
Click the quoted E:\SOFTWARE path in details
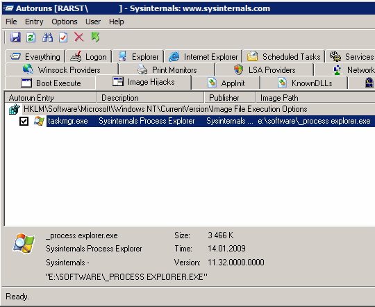tap(126, 277)
